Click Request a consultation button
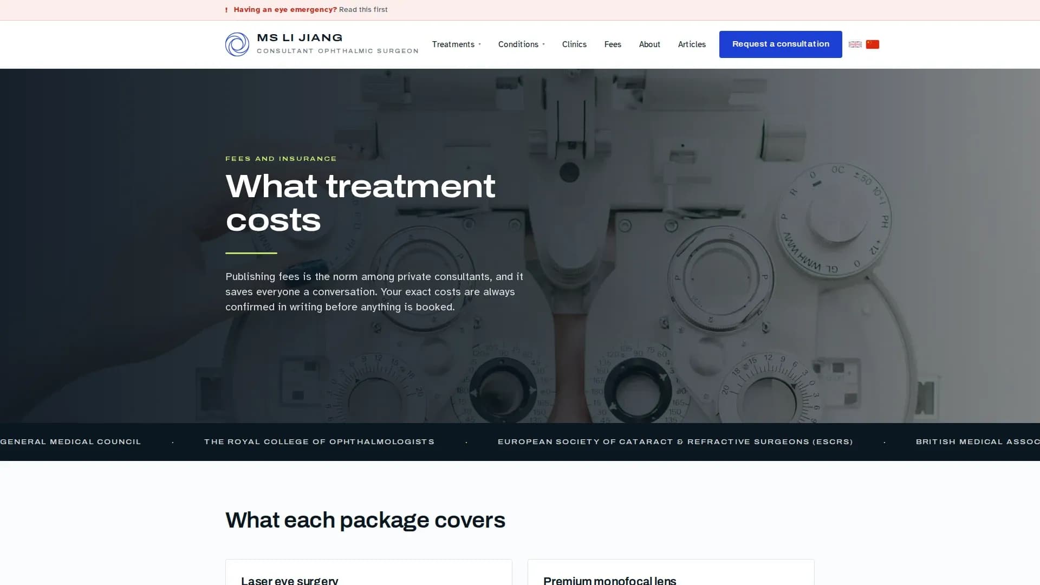Viewport: 1040px width, 585px height. click(781, 44)
